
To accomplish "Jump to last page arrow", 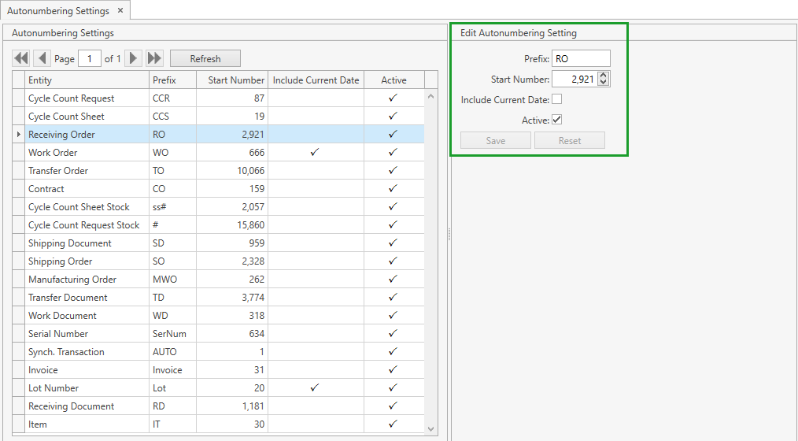I will [x=154, y=58].
